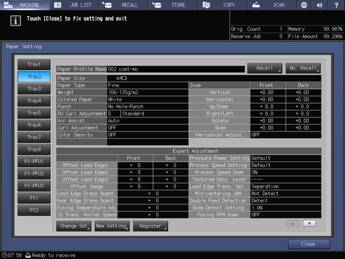
Task: Click the New Setting button
Action: (112, 226)
